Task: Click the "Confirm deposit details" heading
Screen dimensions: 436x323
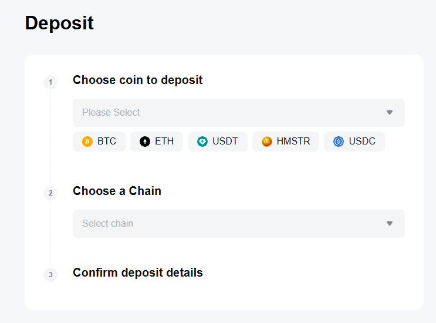Action: pos(138,272)
